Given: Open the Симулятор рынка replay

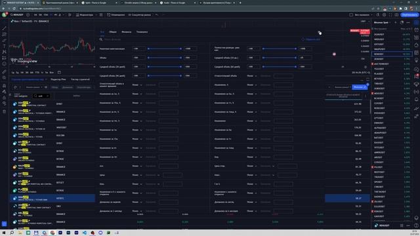Looking at the screenshot, I should click(139, 15).
